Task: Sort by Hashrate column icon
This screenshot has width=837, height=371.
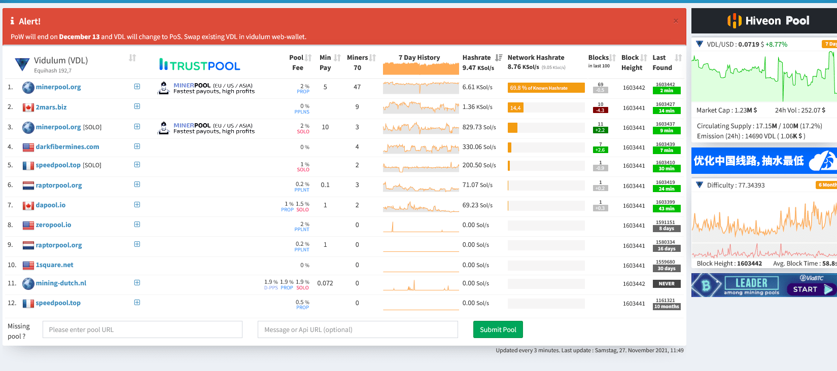Action: [499, 58]
